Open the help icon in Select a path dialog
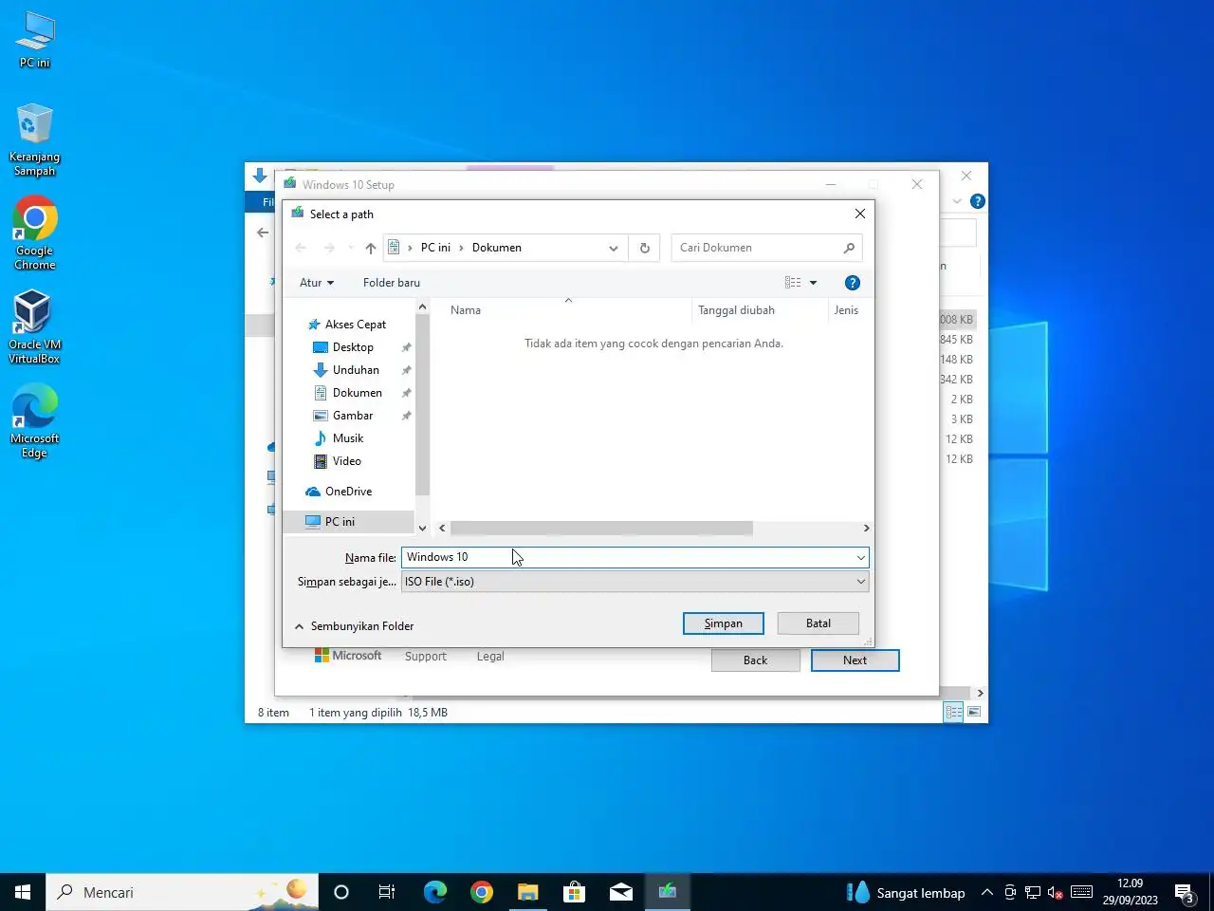The image size is (1214, 911). pos(853,283)
